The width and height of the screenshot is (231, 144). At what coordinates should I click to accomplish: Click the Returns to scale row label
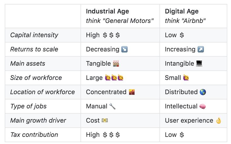34,49
